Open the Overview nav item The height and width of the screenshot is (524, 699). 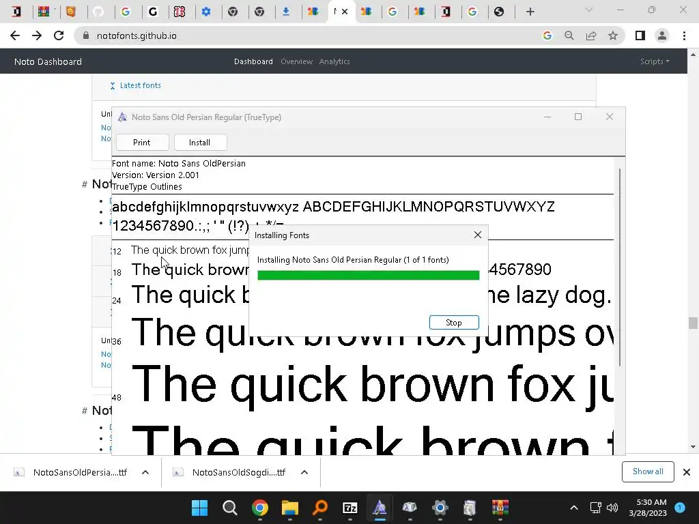[x=296, y=61]
